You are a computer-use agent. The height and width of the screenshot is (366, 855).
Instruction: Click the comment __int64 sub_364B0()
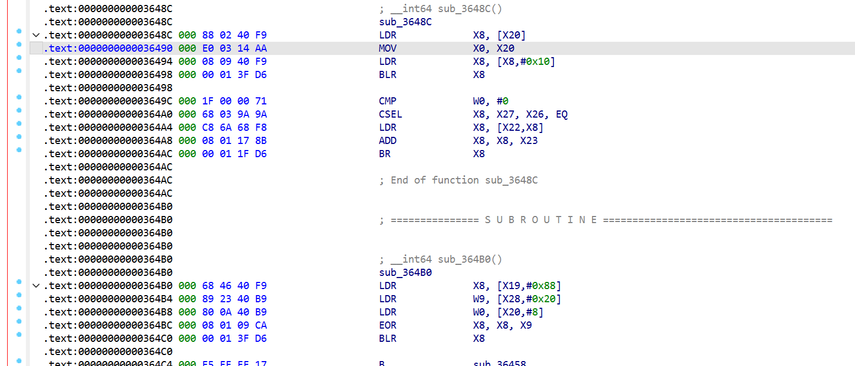(441, 259)
